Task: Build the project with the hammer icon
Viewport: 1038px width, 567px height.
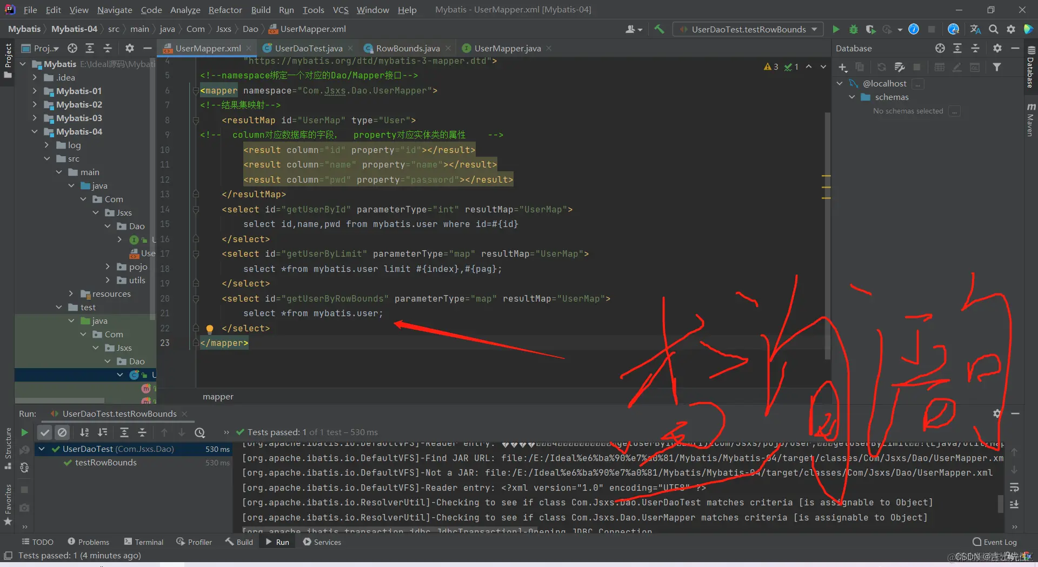Action: (659, 29)
